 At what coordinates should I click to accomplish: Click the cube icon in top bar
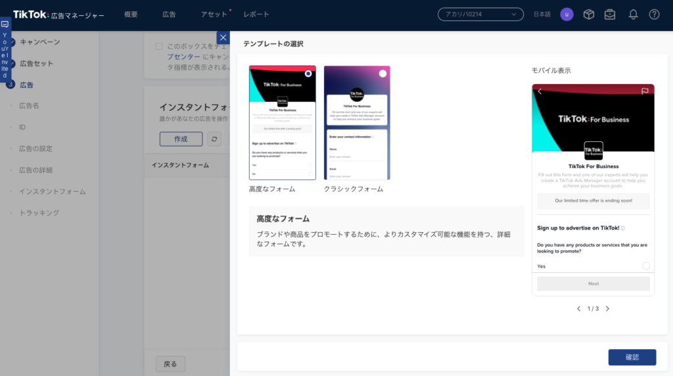(x=589, y=14)
